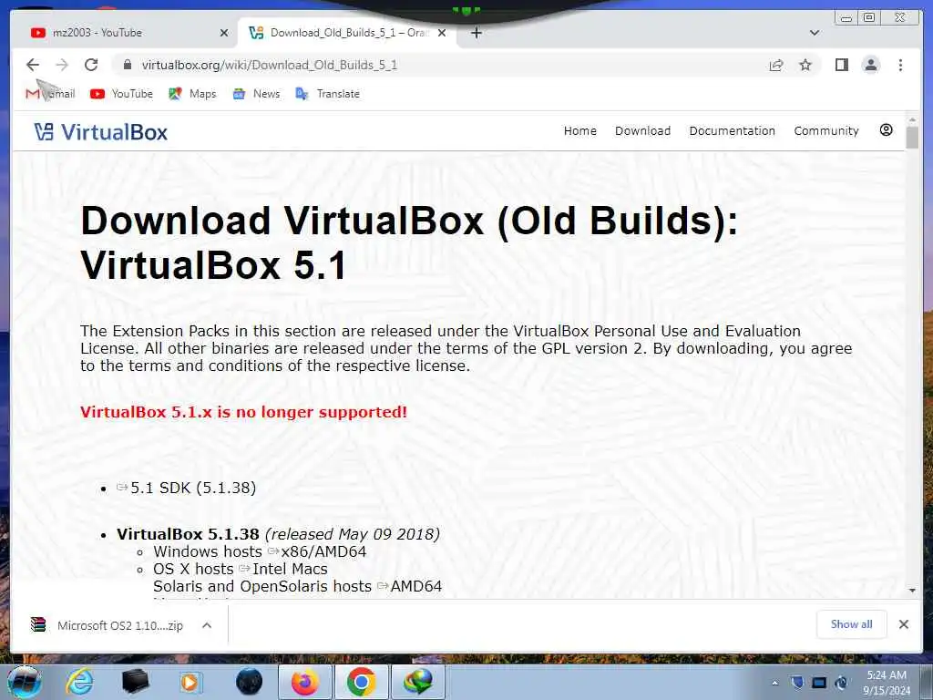Viewport: 933px width, 700px height.
Task: Click the shield security tray icon
Action: (797, 682)
